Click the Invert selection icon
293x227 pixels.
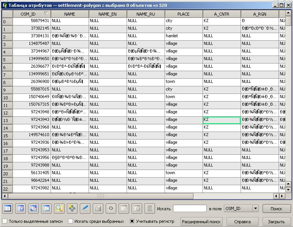tap(33, 208)
